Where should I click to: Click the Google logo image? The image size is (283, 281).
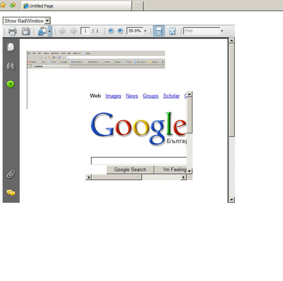[138, 128]
